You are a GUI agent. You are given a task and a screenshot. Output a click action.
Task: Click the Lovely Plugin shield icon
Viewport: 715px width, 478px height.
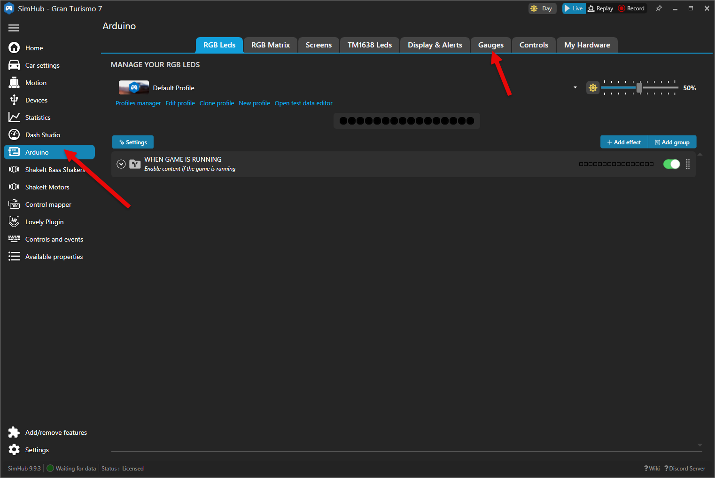pyautogui.click(x=14, y=221)
